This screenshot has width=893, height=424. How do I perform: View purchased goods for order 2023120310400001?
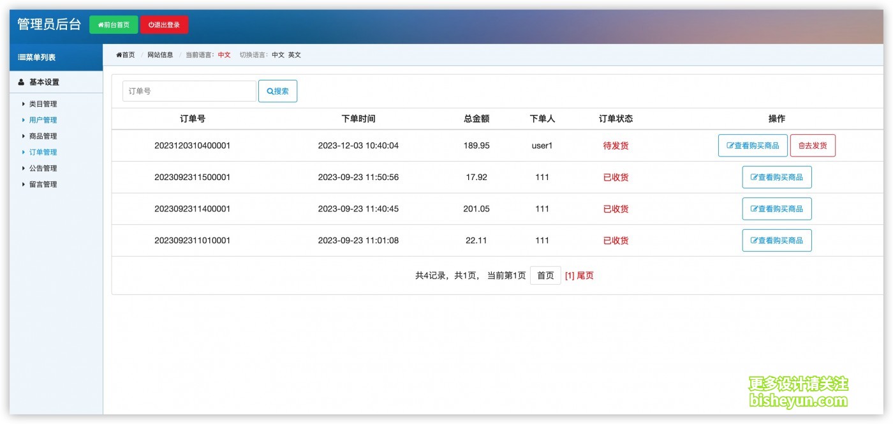(x=753, y=146)
